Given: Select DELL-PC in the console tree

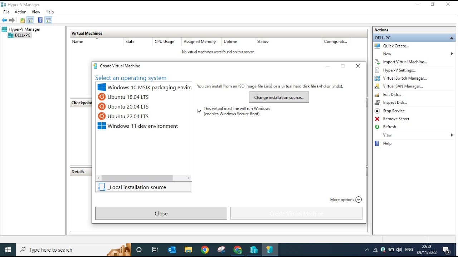Looking at the screenshot, I should [23, 35].
